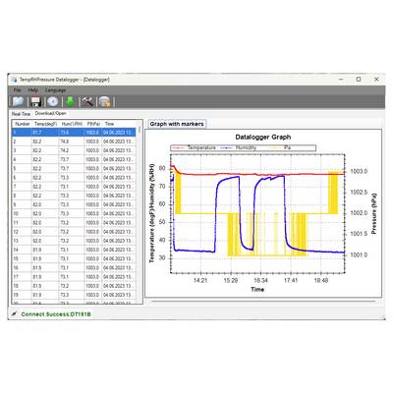This screenshot has height=393, width=393.
Task: Click the last toolbar icon with lock
Action: click(x=105, y=102)
